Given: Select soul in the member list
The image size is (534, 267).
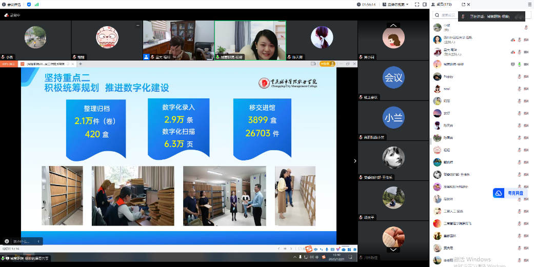Looking at the screenshot, I should [x=481, y=89].
